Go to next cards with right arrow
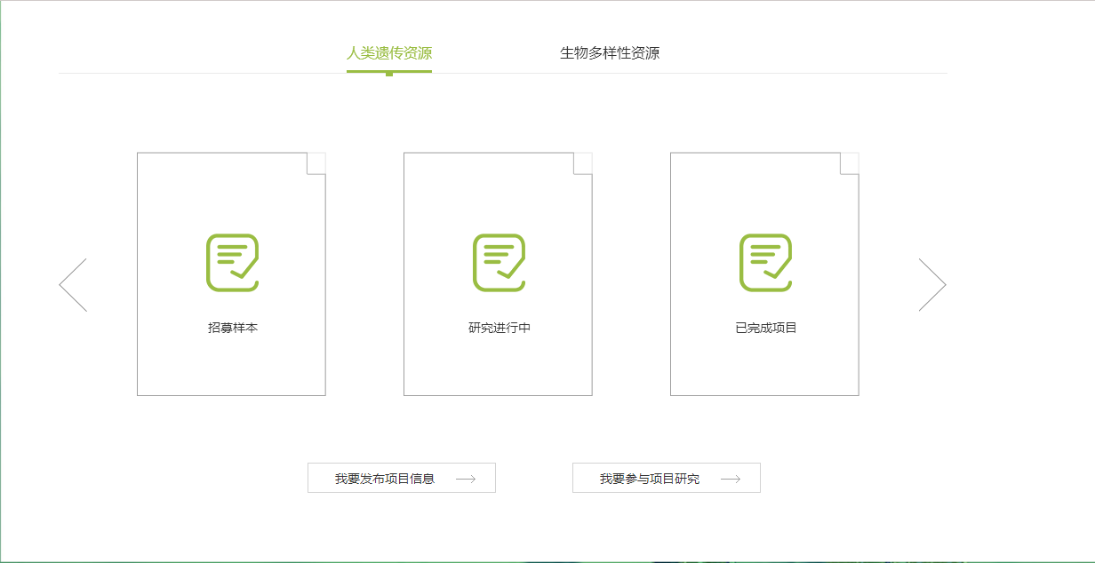Viewport: 1095px width, 563px height. (x=932, y=285)
